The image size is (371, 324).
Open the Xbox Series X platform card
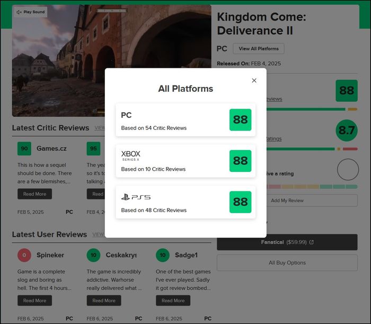(x=185, y=161)
